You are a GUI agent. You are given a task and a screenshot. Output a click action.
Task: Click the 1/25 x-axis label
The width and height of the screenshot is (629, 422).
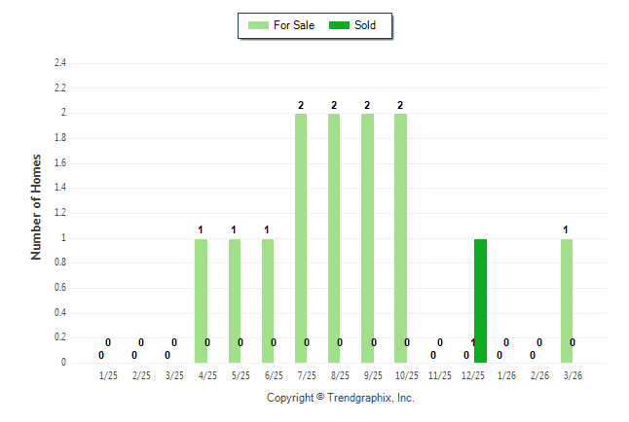click(107, 375)
